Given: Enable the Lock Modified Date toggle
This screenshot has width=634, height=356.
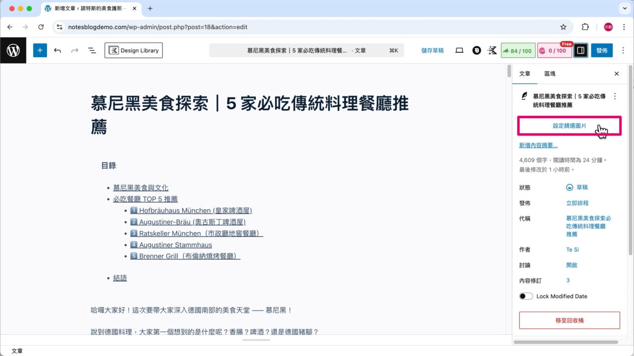Looking at the screenshot, I should pos(526,296).
